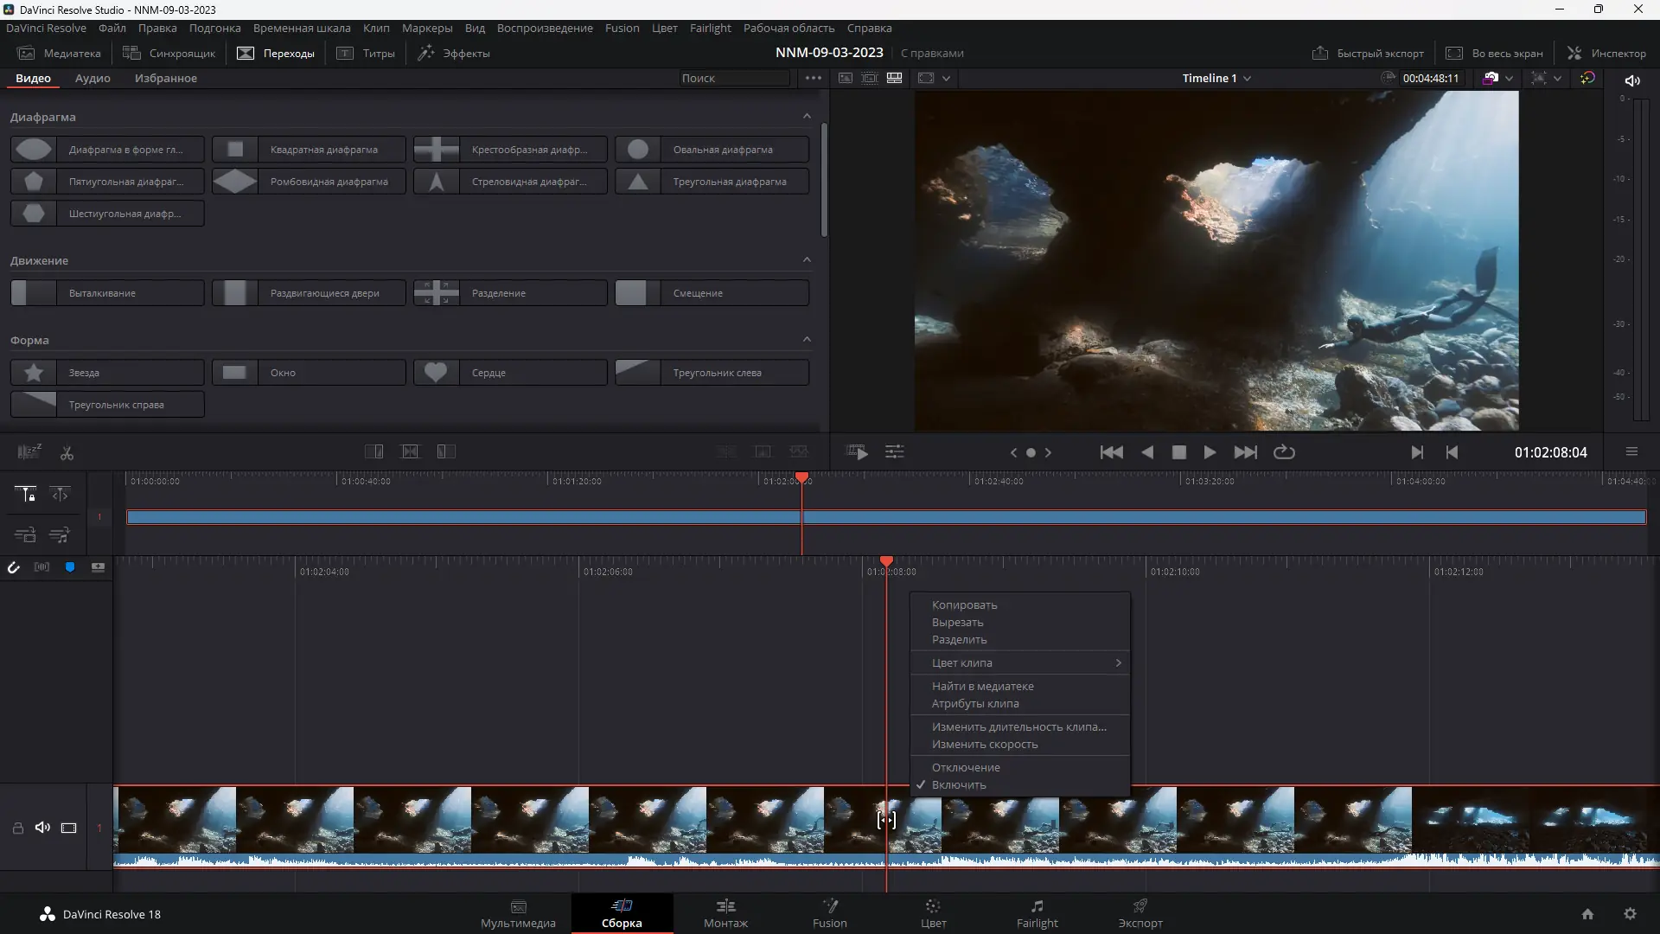1660x934 pixels.
Task: Open the Эффекты panel
Action: [x=453, y=53]
